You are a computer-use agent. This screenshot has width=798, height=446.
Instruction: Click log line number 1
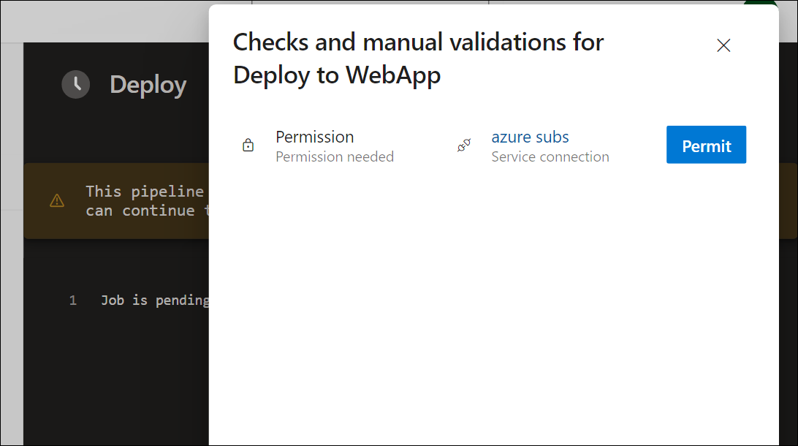73,301
